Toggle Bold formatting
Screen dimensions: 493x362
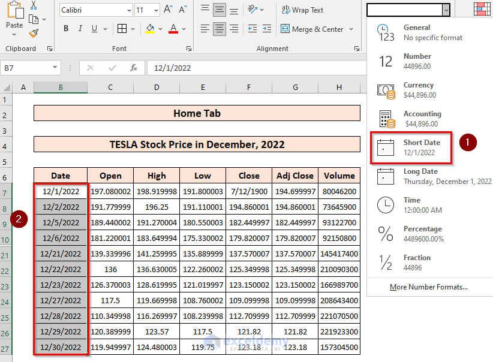(x=66, y=29)
